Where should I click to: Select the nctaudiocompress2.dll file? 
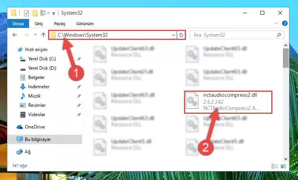pos(228,102)
